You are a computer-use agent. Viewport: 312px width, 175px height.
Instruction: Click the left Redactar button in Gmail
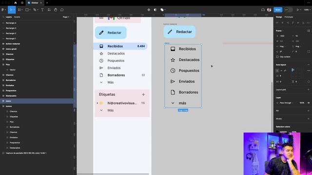point(111,33)
